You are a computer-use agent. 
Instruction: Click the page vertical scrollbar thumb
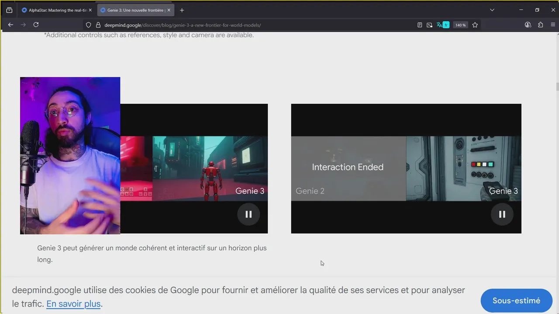coord(557,86)
